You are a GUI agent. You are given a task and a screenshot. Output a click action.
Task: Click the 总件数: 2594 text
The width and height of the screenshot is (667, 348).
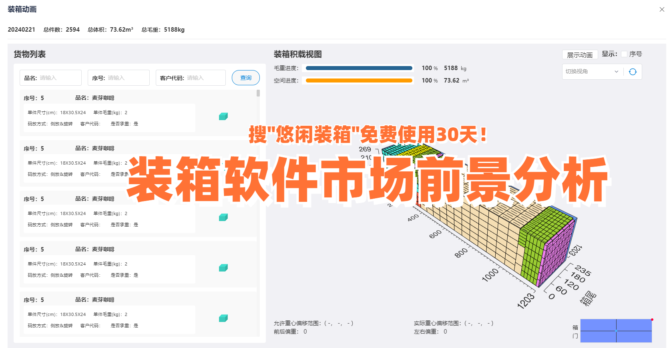pyautogui.click(x=62, y=30)
